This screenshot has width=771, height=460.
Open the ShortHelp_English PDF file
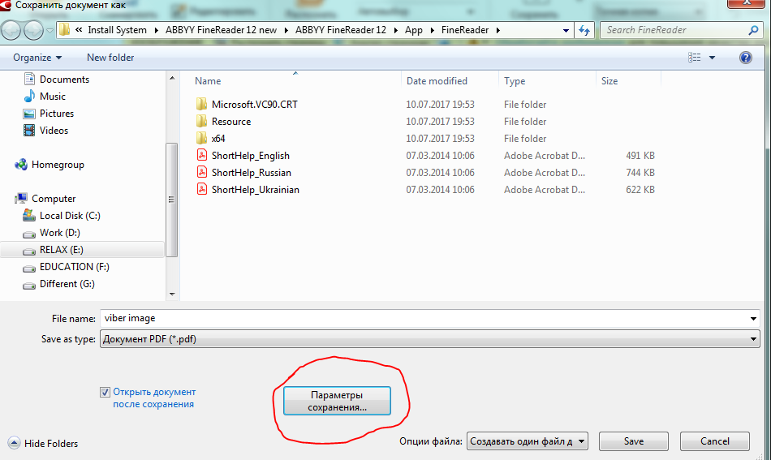click(x=250, y=156)
